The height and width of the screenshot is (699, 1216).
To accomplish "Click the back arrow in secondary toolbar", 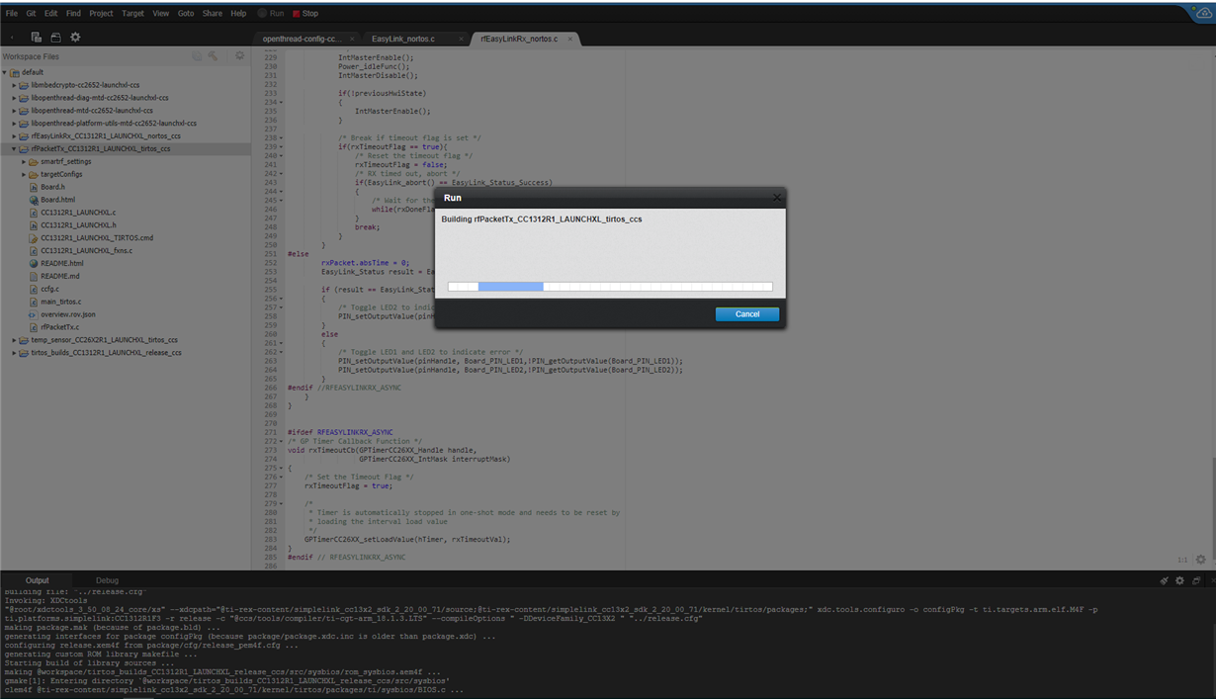I will [12, 38].
